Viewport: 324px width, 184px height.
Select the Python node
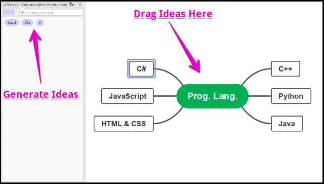coord(291,96)
